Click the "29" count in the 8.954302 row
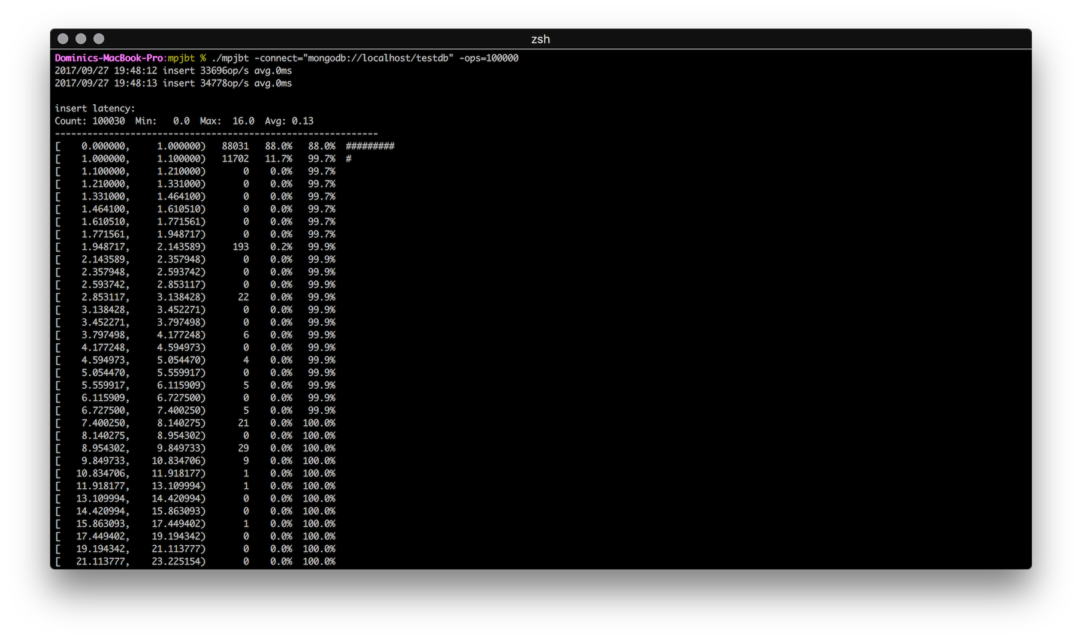Image resolution: width=1082 pixels, height=641 pixels. (x=243, y=448)
